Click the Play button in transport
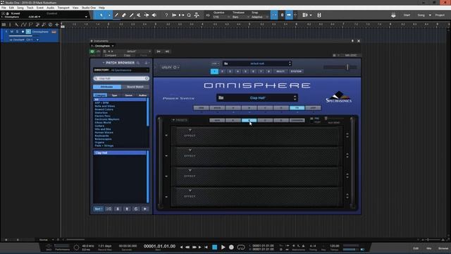451x254 pixels. tap(223, 247)
